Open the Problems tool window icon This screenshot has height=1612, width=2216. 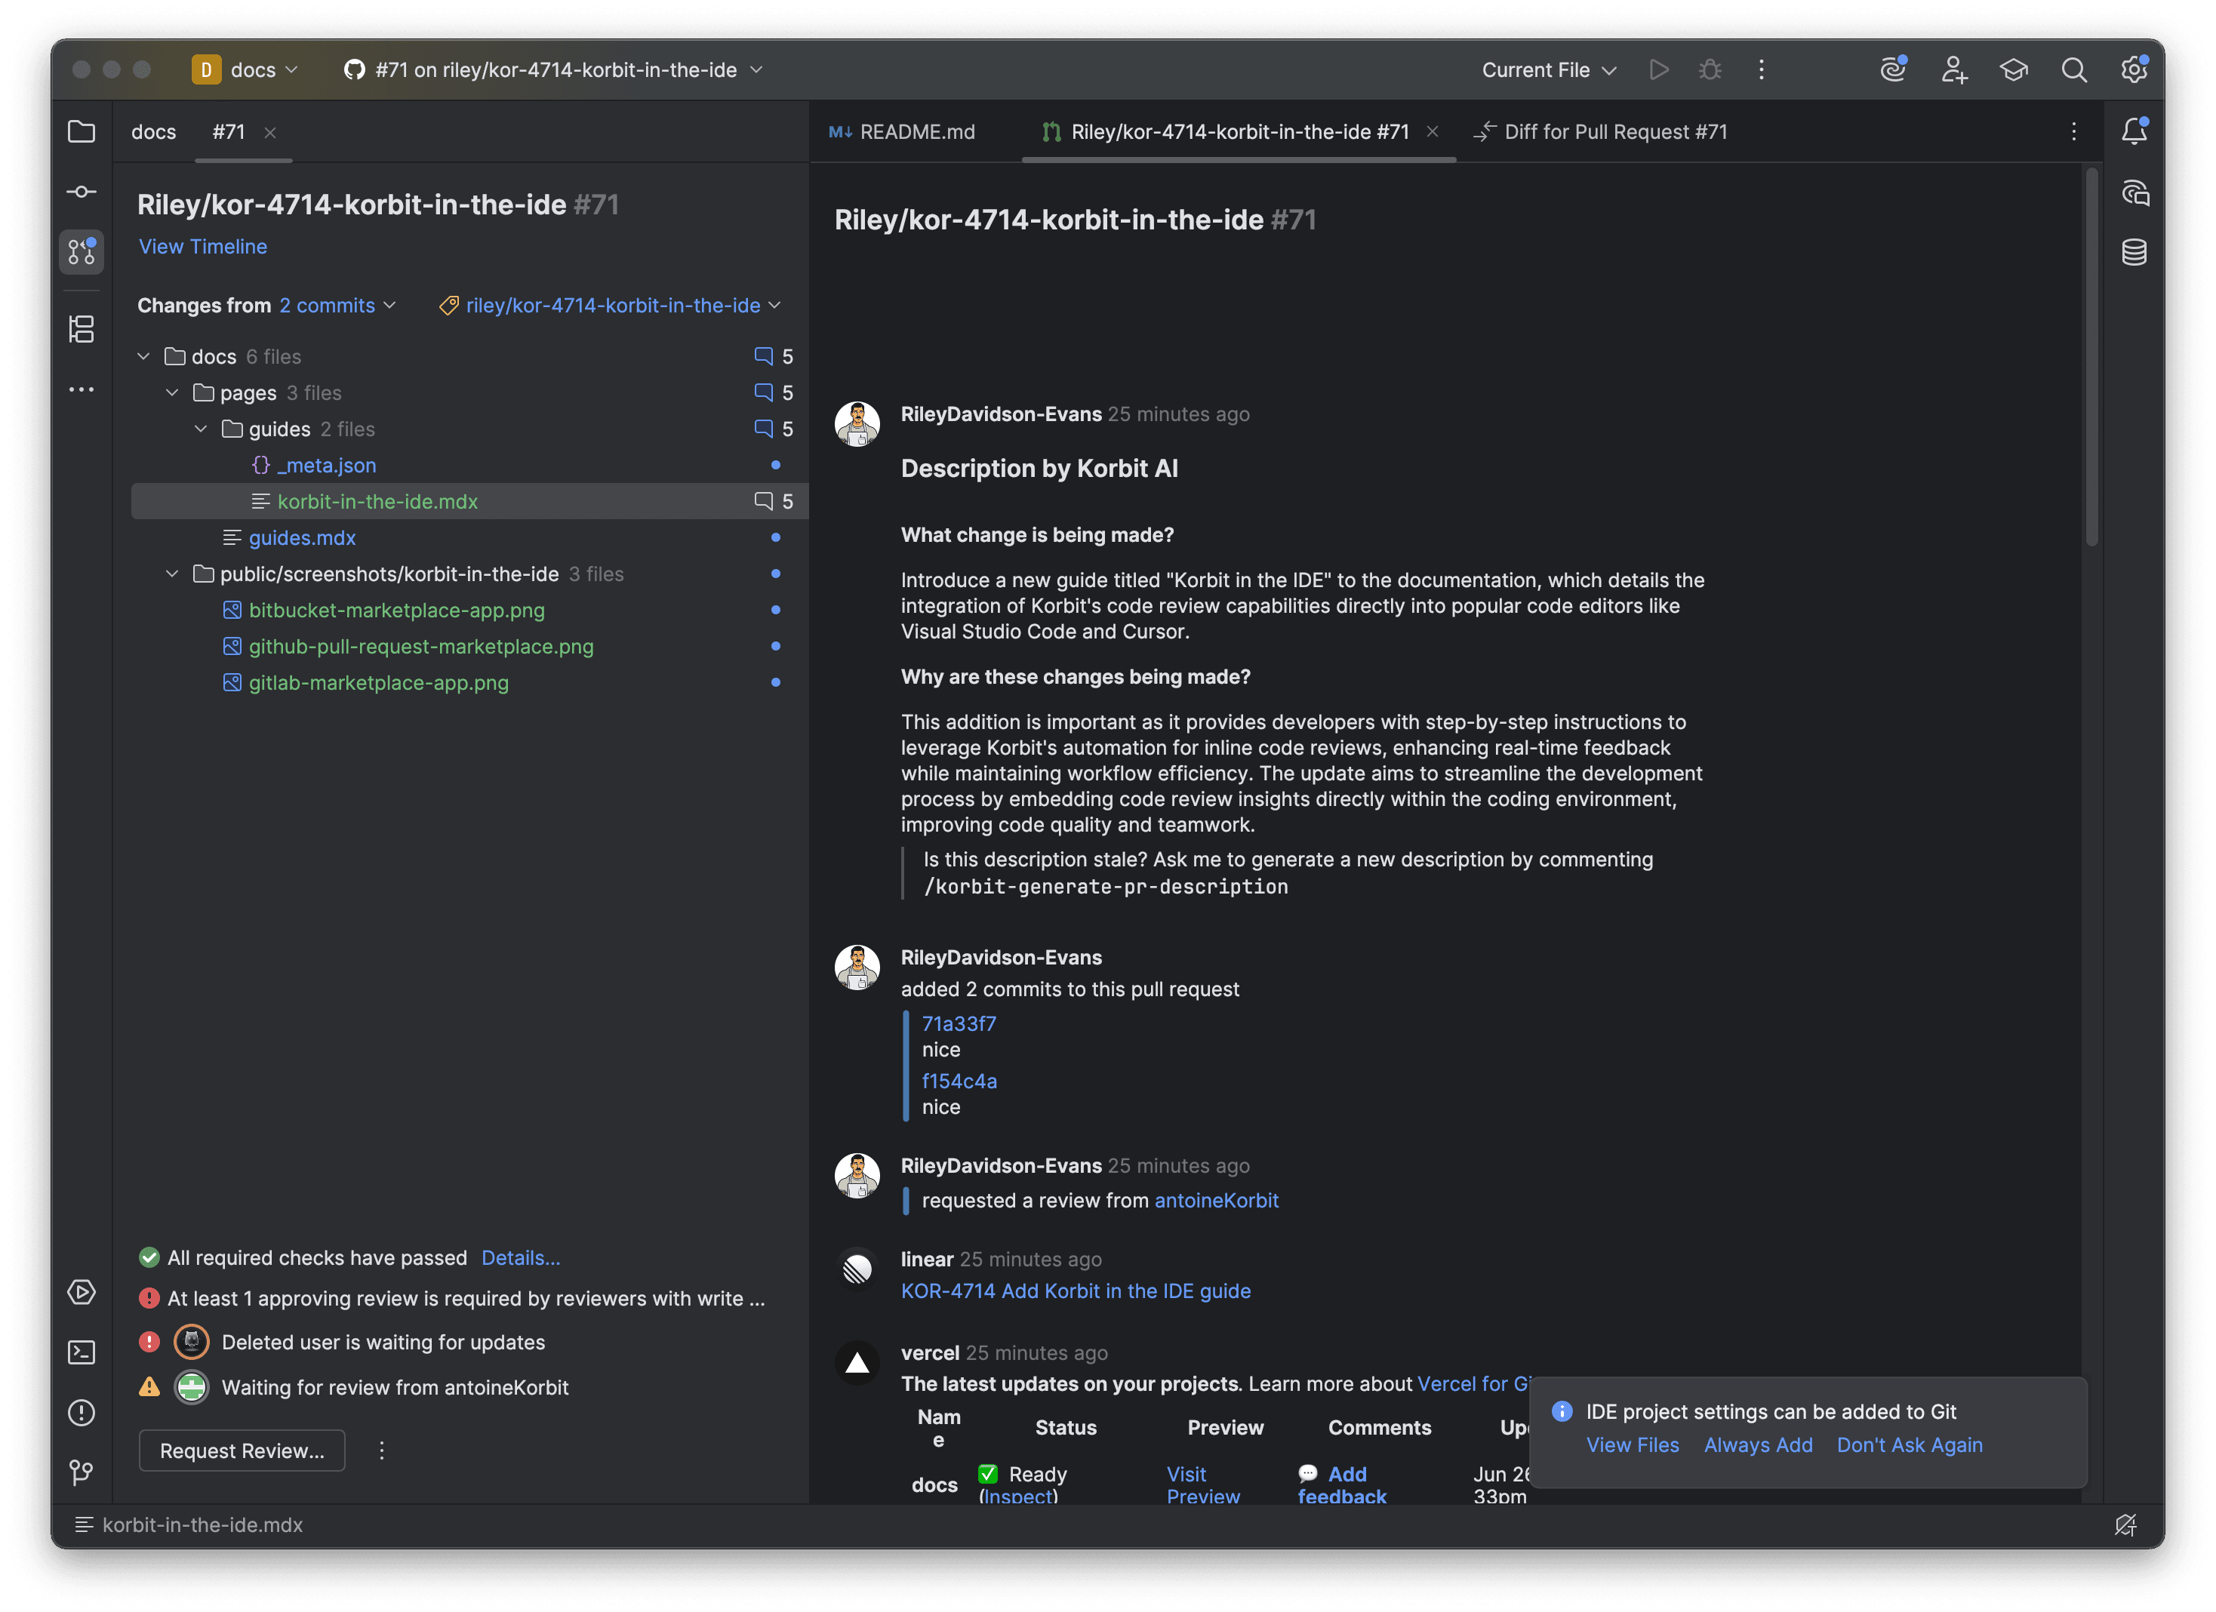[x=81, y=1413]
